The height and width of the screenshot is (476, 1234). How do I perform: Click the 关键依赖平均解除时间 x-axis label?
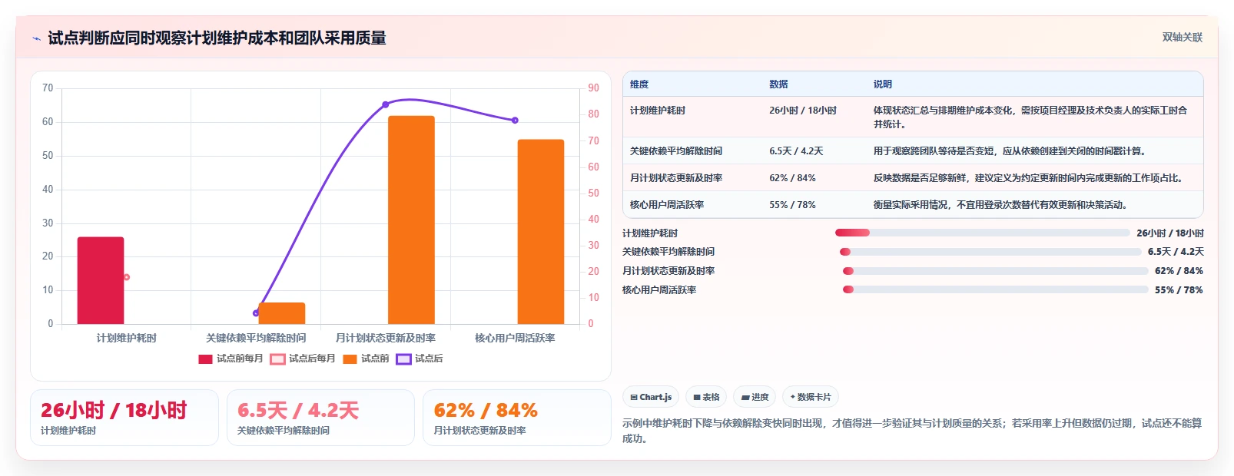tap(256, 338)
